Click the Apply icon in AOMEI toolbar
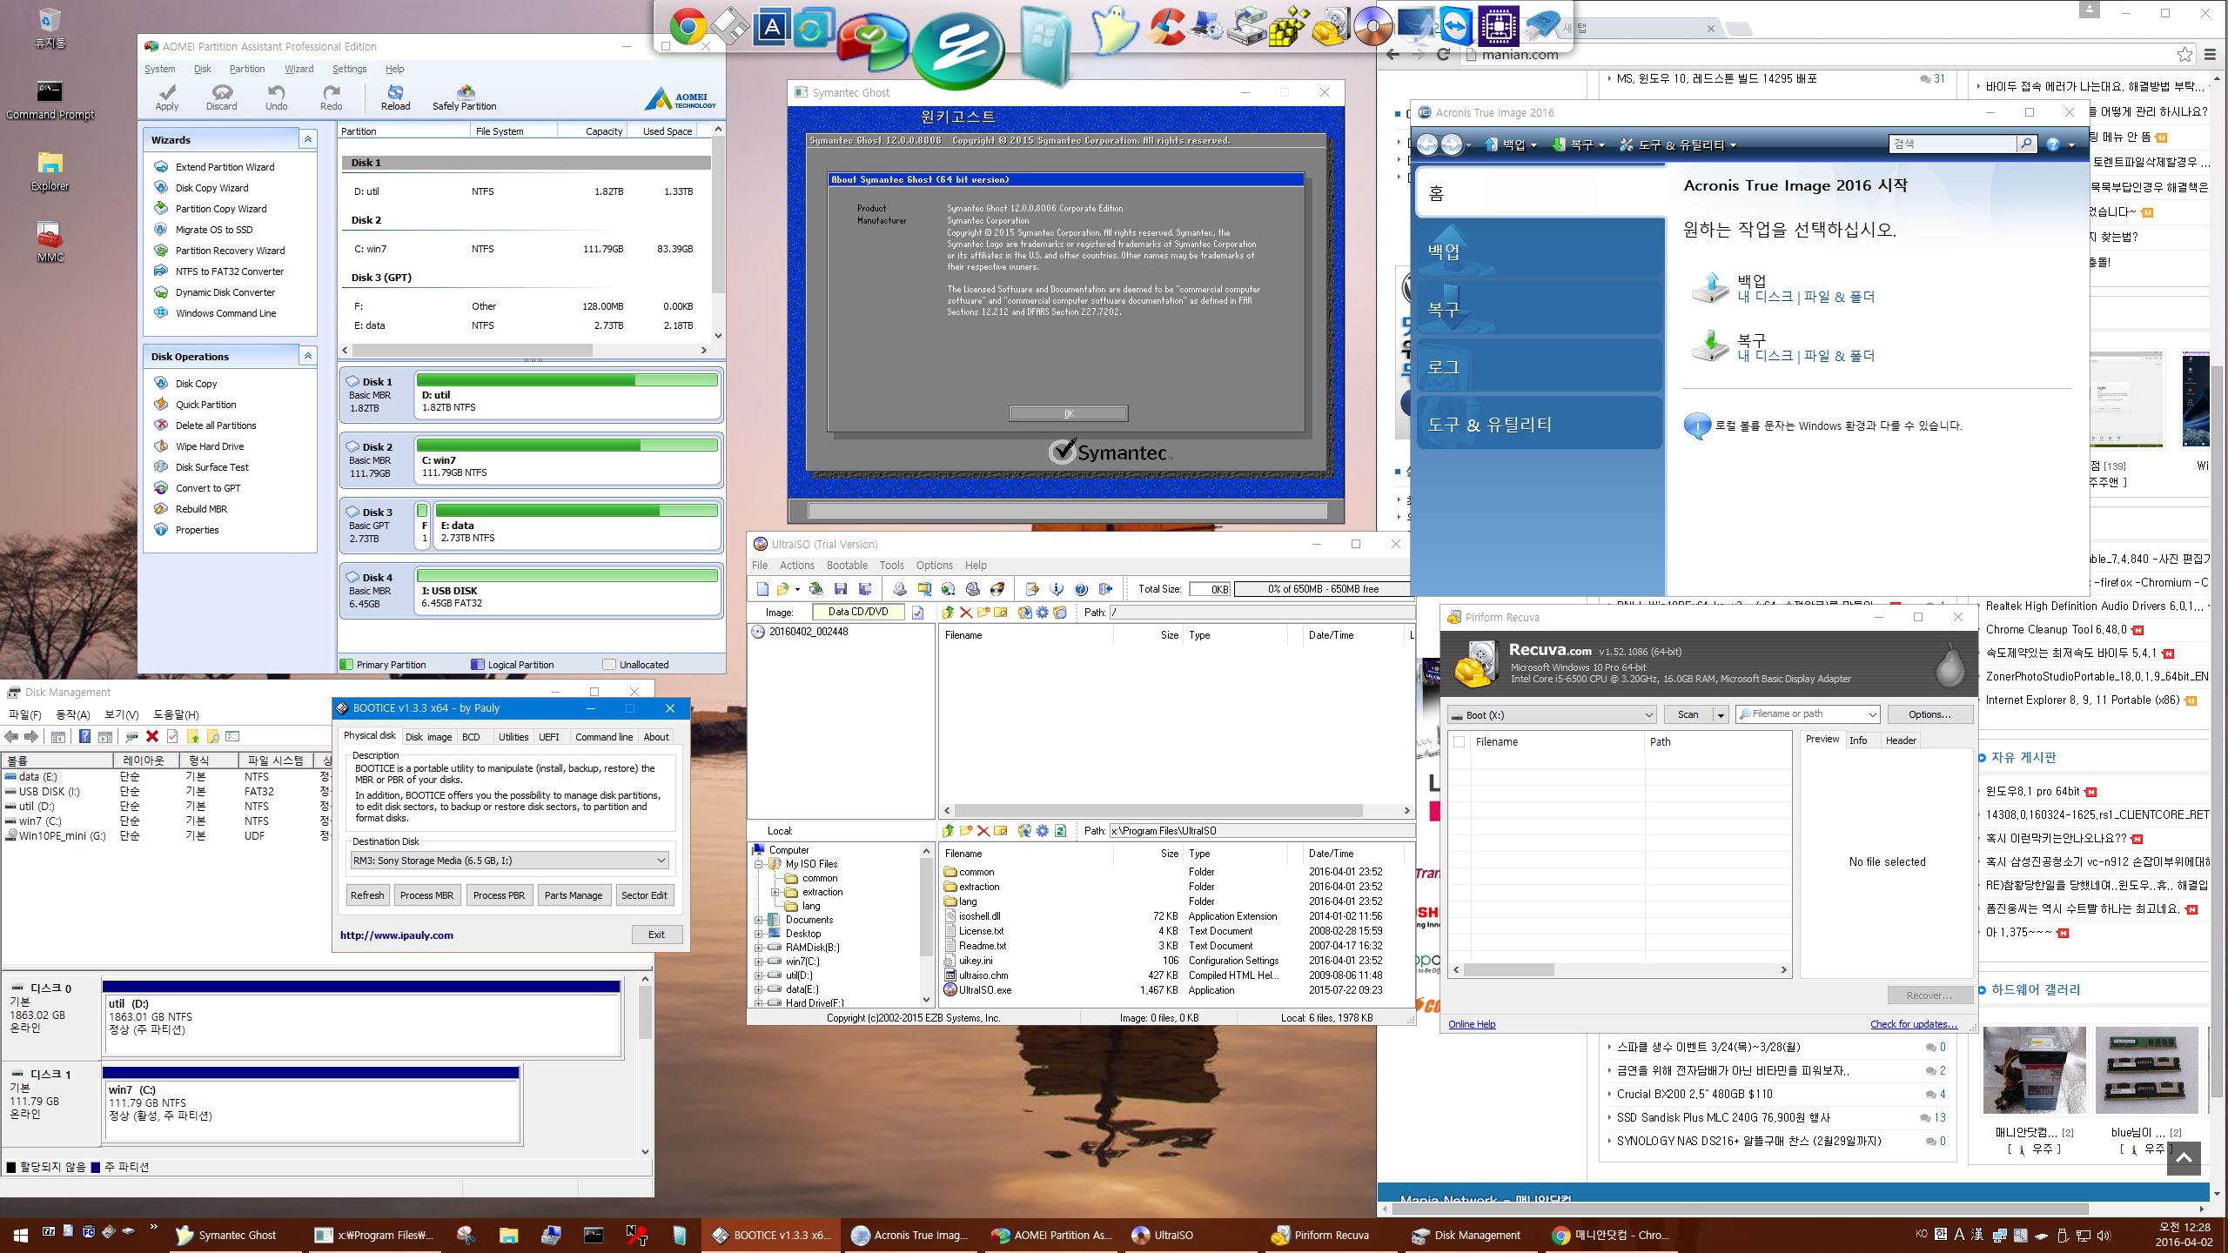Image resolution: width=2228 pixels, height=1253 pixels. click(x=167, y=97)
